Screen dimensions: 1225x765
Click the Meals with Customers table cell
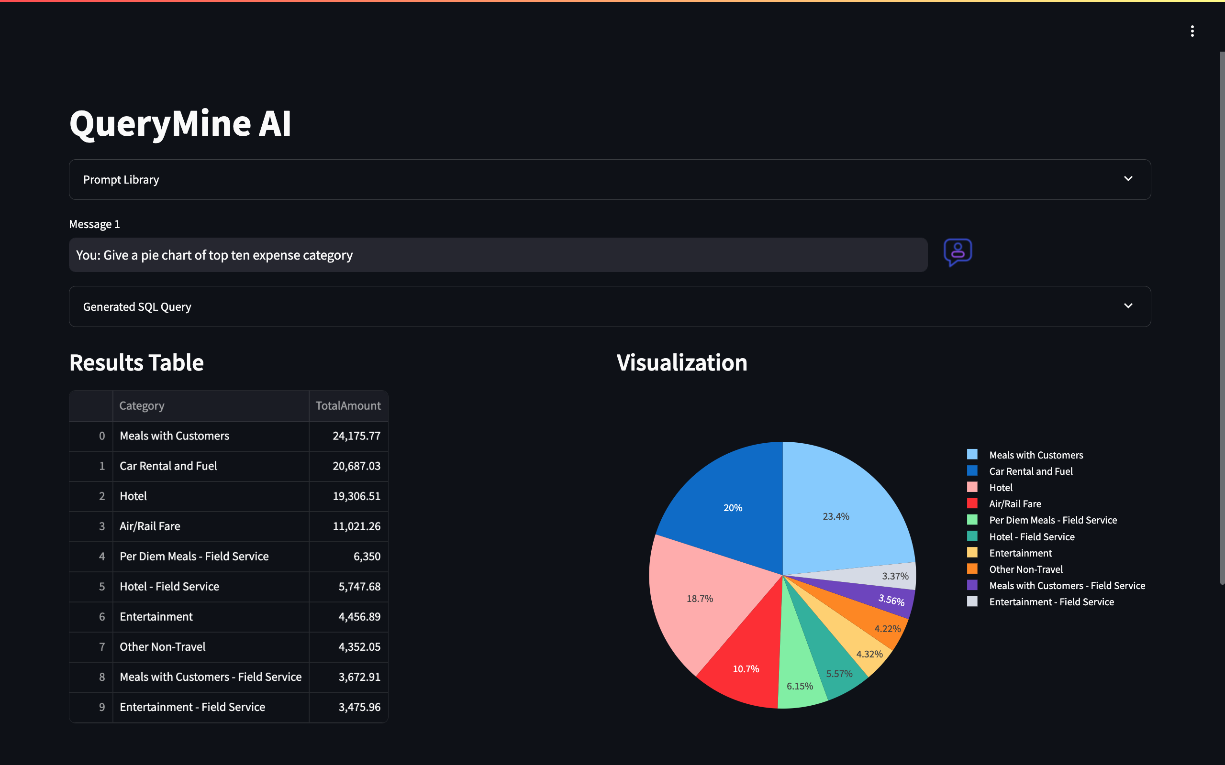[174, 436]
